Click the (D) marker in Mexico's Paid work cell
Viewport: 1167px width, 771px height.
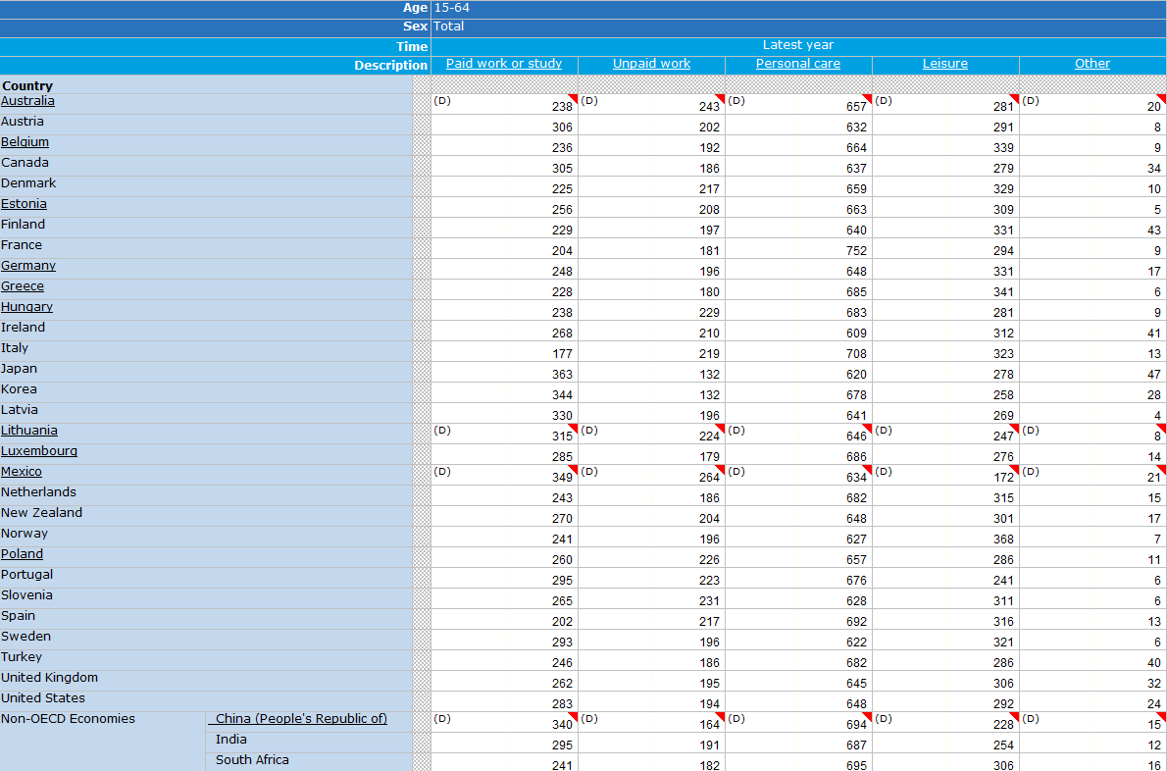pos(442,472)
